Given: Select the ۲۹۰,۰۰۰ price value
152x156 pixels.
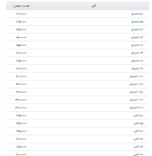Looking at the screenshot, I should 21,92.
